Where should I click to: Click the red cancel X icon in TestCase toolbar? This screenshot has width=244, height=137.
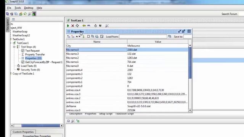73,25
